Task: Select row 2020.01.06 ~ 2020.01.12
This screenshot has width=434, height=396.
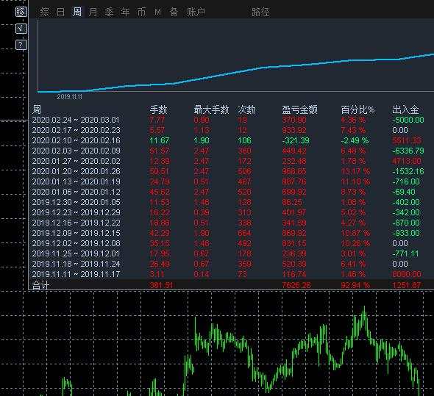Action: [231, 192]
